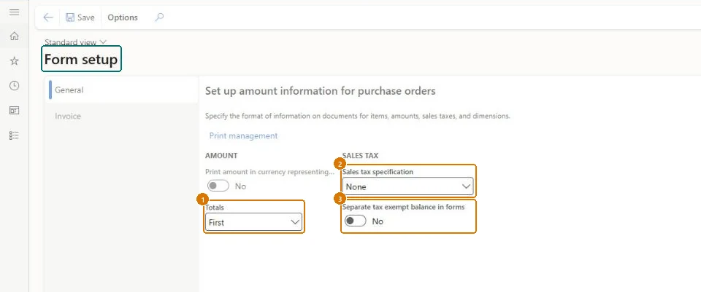Click the Form setup page title
Image resolution: width=701 pixels, height=292 pixels.
pos(81,59)
